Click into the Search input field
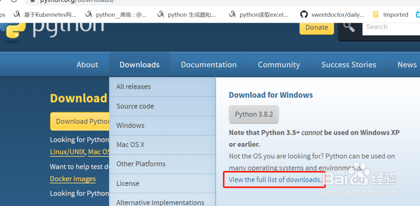 coord(391,27)
